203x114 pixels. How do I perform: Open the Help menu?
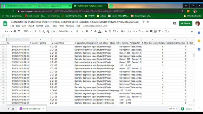click(x=78, y=26)
